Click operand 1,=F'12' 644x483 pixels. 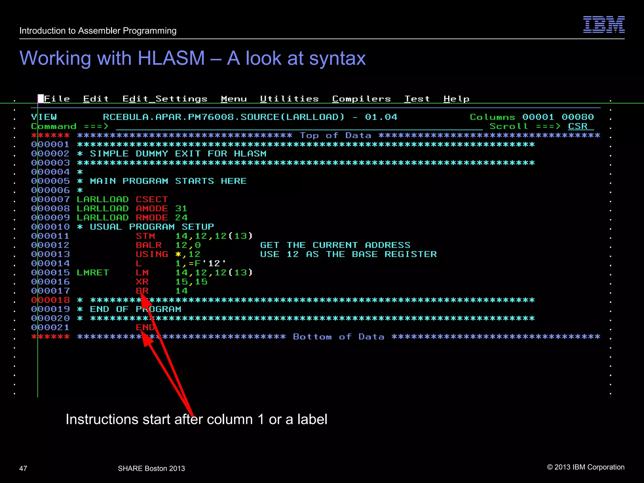click(201, 263)
